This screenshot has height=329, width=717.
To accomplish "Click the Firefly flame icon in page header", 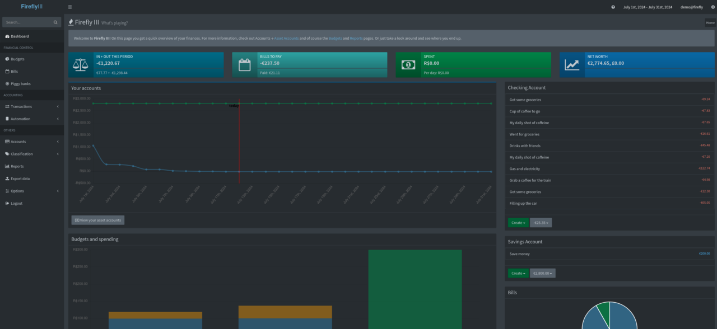I will click(71, 22).
